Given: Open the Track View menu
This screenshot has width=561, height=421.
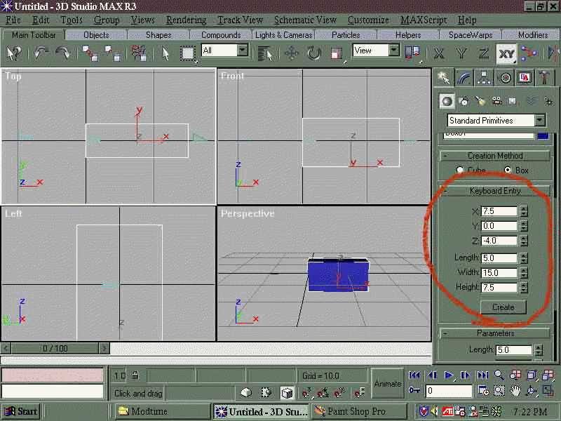Looking at the screenshot, I should [240, 20].
